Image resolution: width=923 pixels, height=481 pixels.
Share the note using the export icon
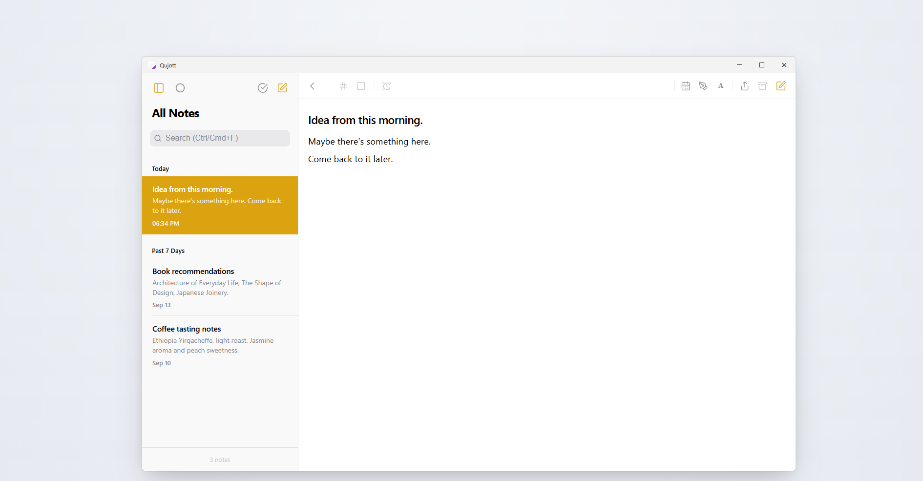pyautogui.click(x=745, y=86)
